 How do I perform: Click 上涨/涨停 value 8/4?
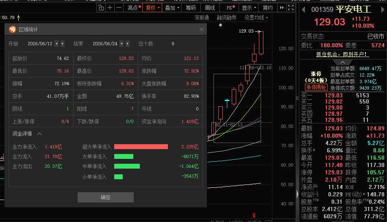click(x=65, y=121)
